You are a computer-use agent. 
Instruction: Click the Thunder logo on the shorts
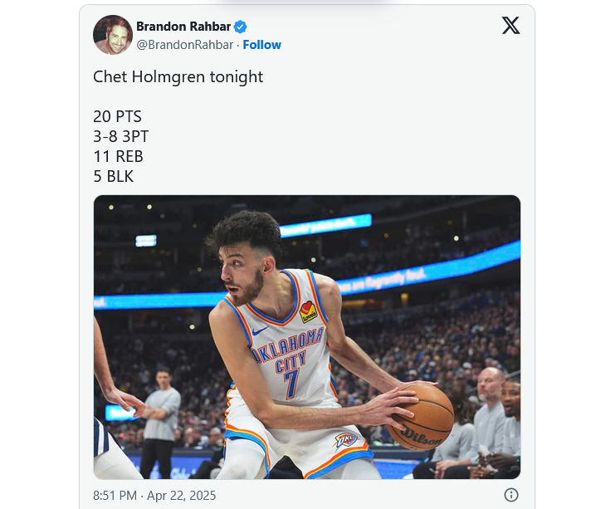coord(346,439)
